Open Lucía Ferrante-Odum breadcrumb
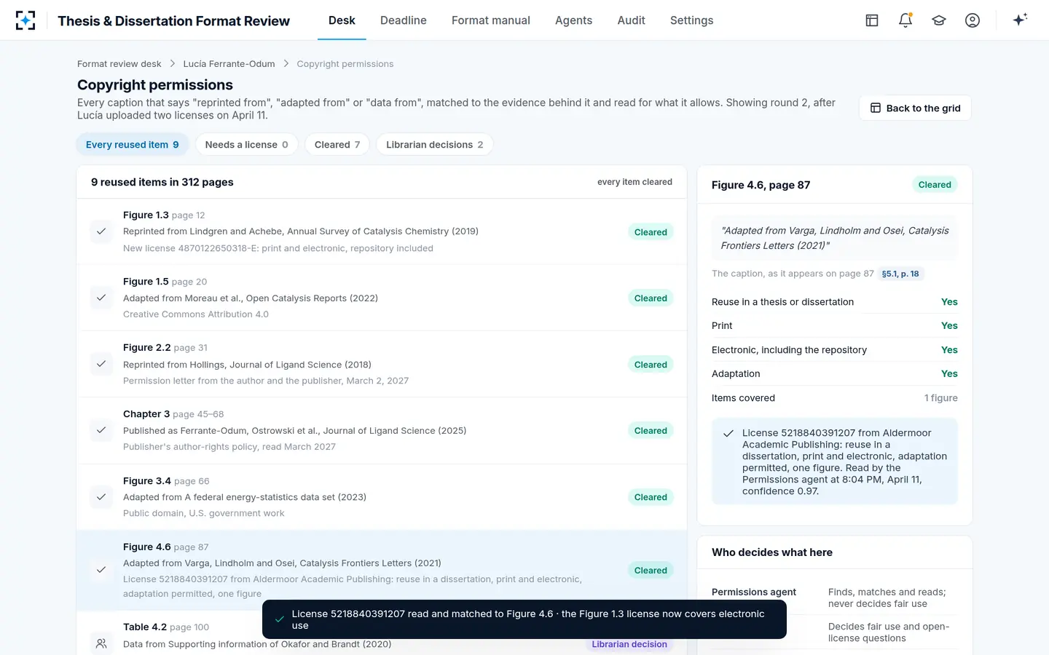Screen dimensions: 1049x655 click(x=229, y=64)
